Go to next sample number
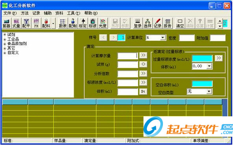Image resolution: width=233 pixels, height=145 pixels. [113, 38]
